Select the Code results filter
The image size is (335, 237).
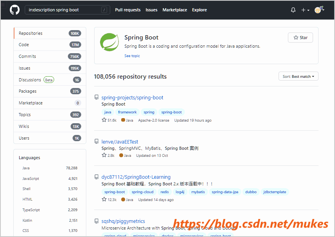[x=50, y=45]
